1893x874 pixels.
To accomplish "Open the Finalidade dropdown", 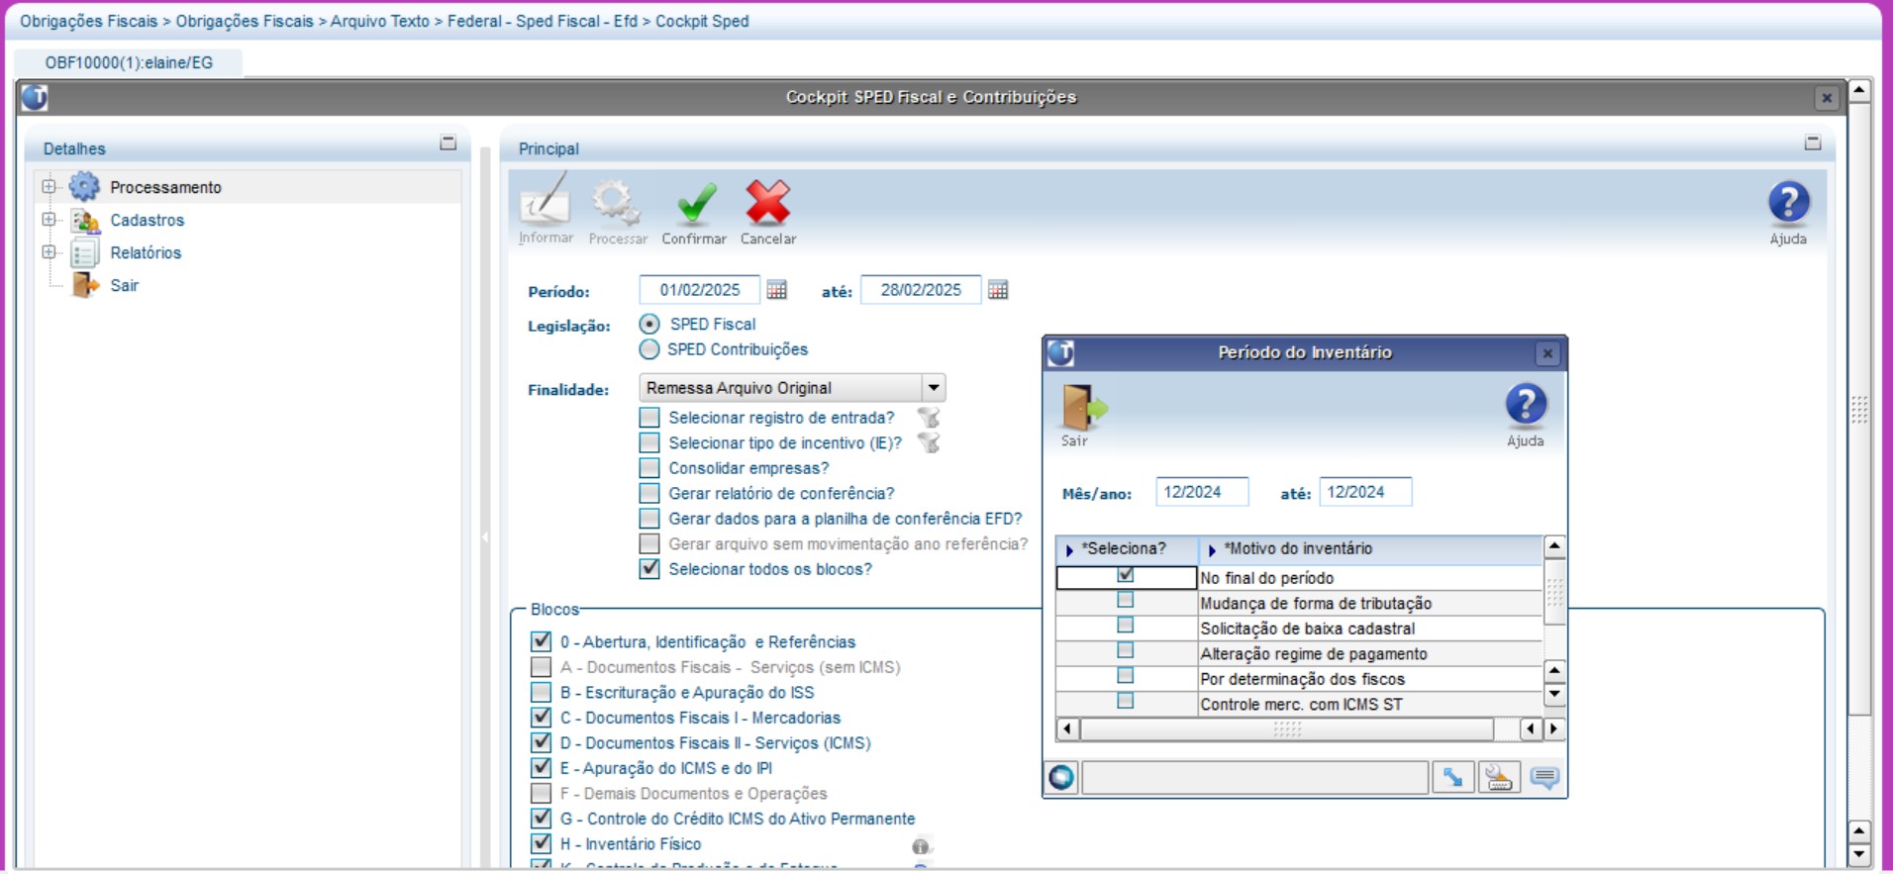I will pyautogui.click(x=934, y=387).
